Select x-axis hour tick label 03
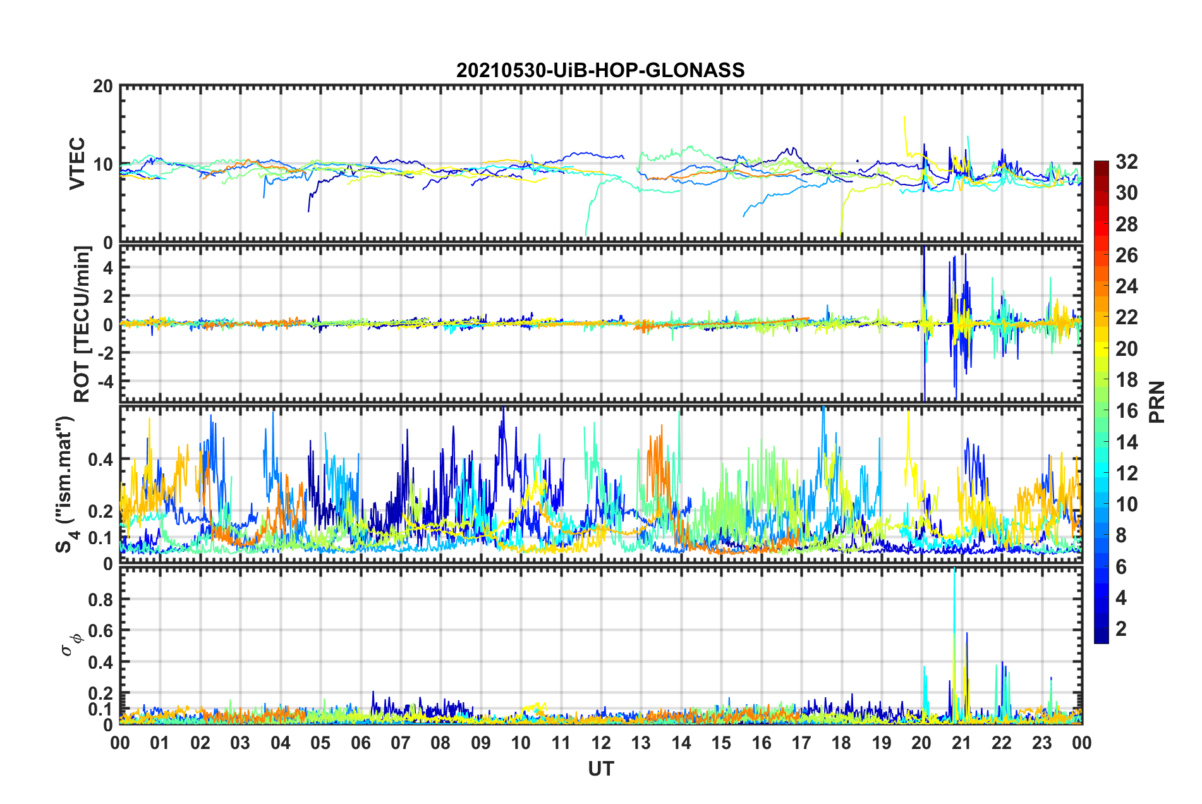The height and width of the screenshot is (804, 1202). coord(240,743)
